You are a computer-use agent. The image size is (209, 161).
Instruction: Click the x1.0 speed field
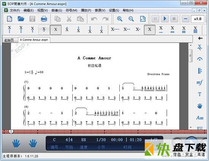click(x=198, y=19)
